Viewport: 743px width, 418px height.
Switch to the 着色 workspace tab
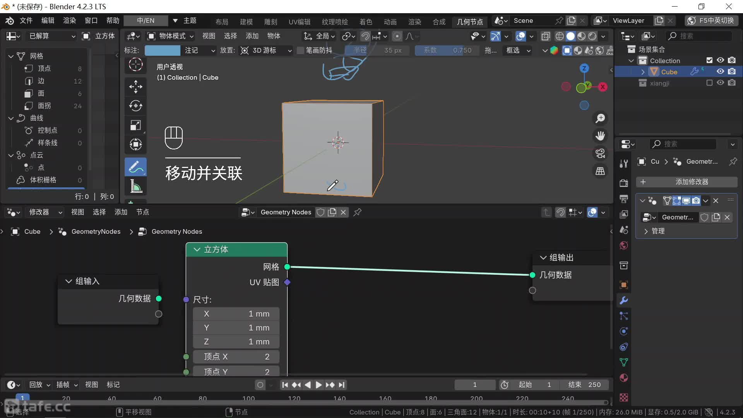pyautogui.click(x=365, y=22)
